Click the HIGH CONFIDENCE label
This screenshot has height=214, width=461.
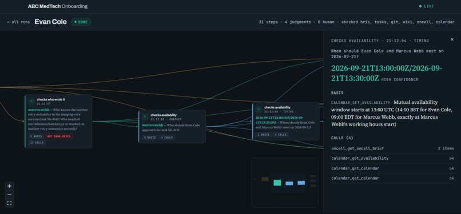point(400,80)
